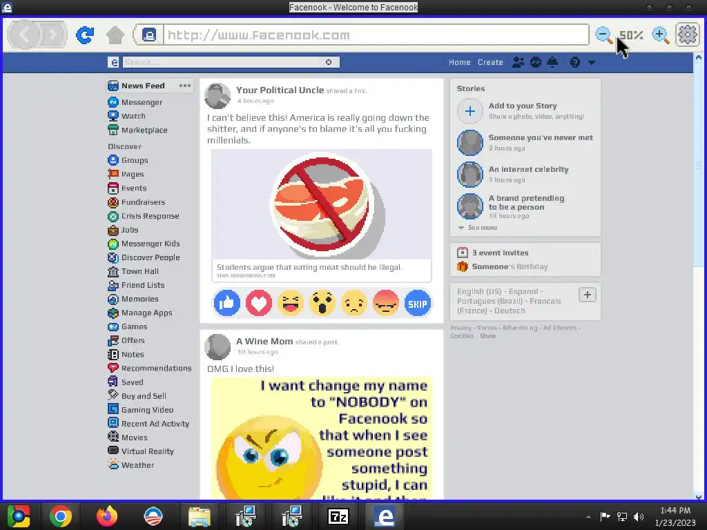Screen dimensions: 707x530
Task: Go to browser home page icon
Action: point(115,35)
